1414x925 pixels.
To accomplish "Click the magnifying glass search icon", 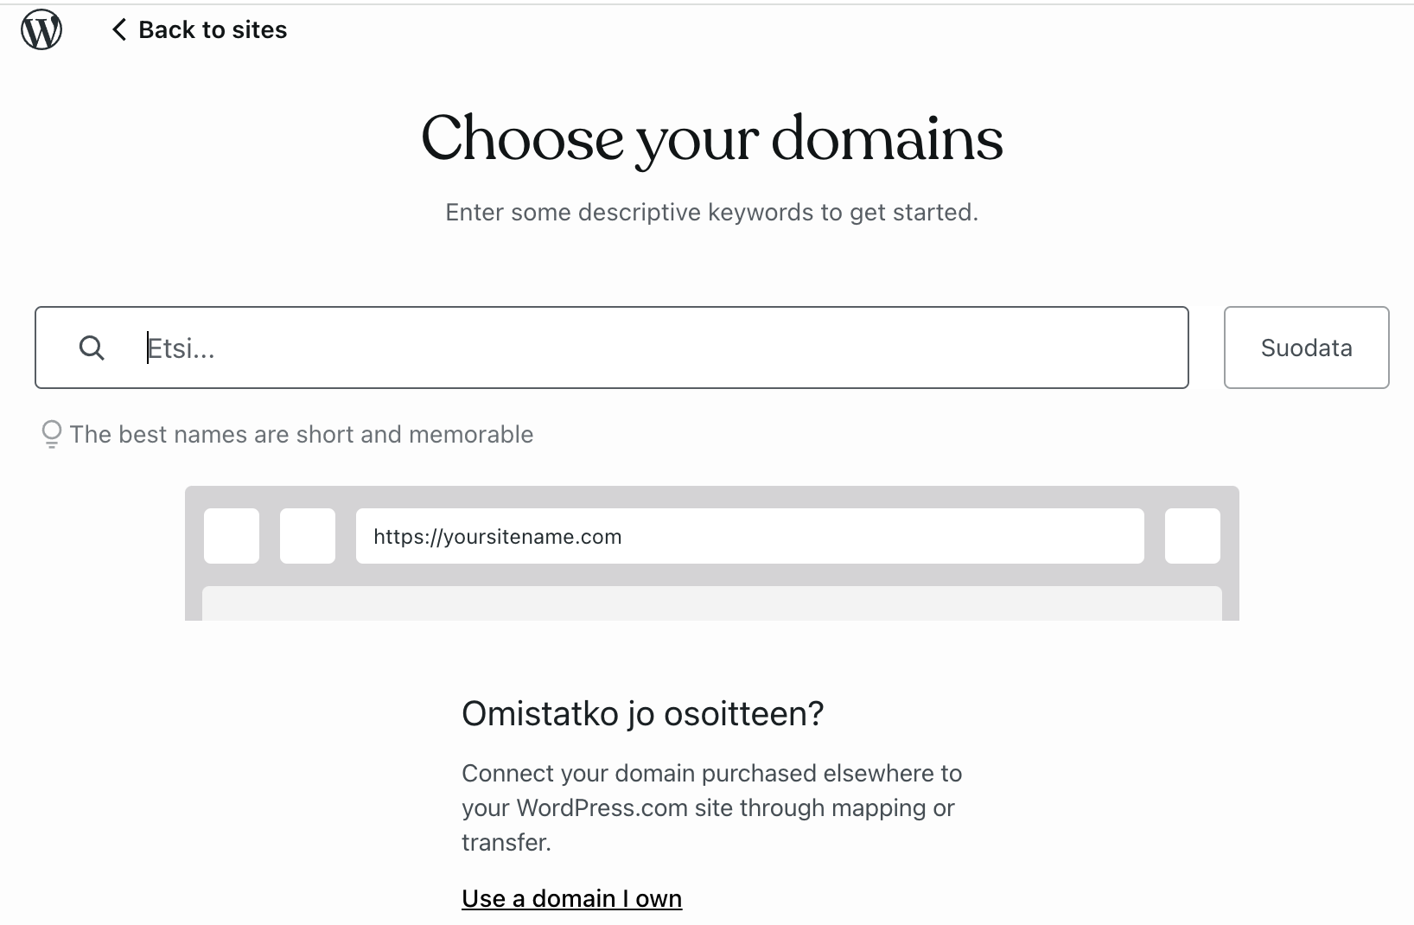I will [x=92, y=348].
